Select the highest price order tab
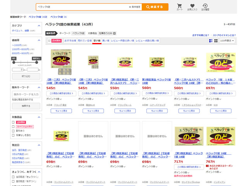This screenshot has height=186, width=248. [x=106, y=41]
